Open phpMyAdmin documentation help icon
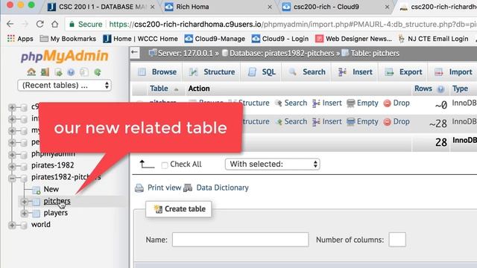 (71, 72)
